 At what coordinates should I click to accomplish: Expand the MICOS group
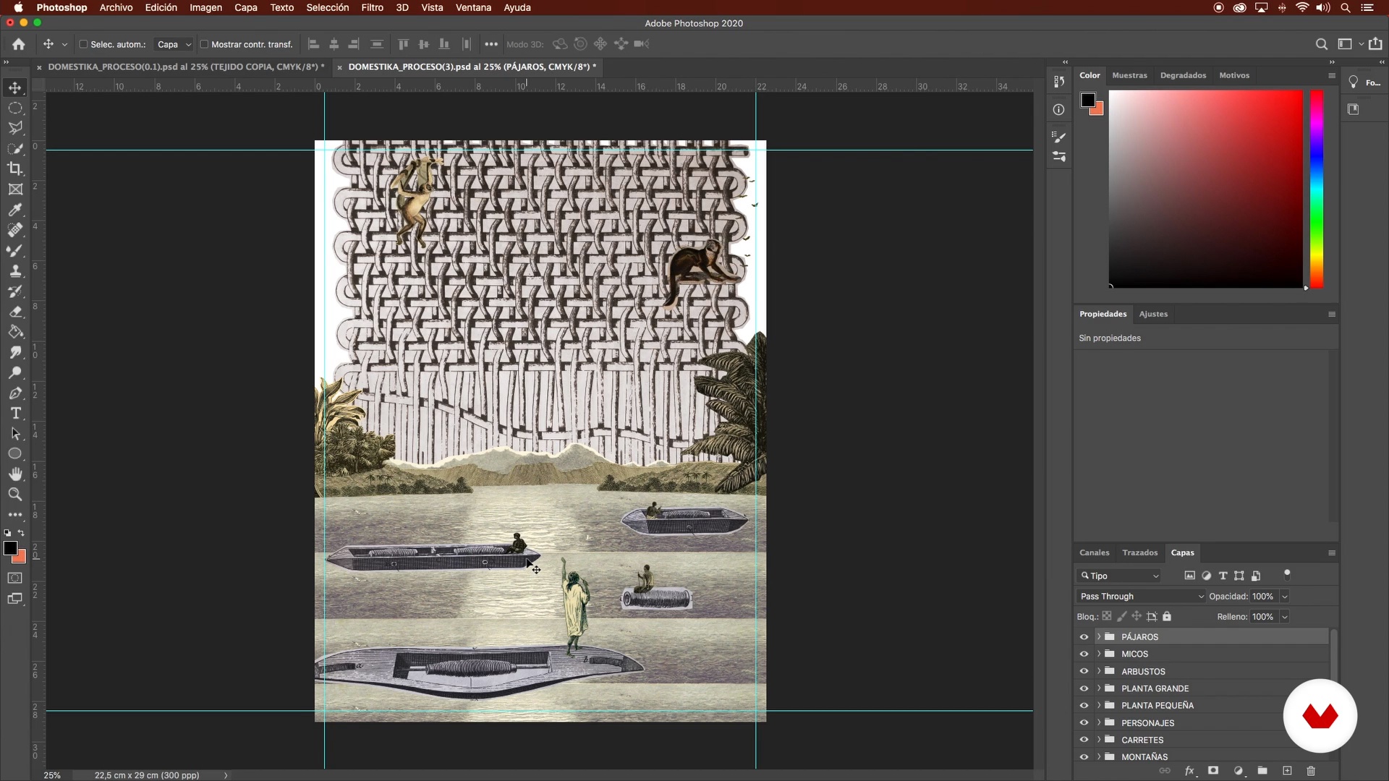coord(1098,654)
